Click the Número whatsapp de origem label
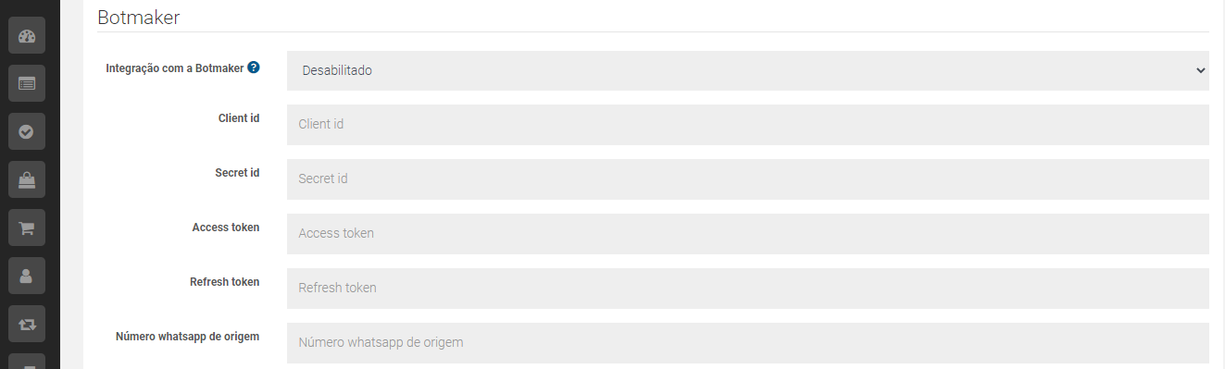This screenshot has height=369, width=1225. (187, 337)
